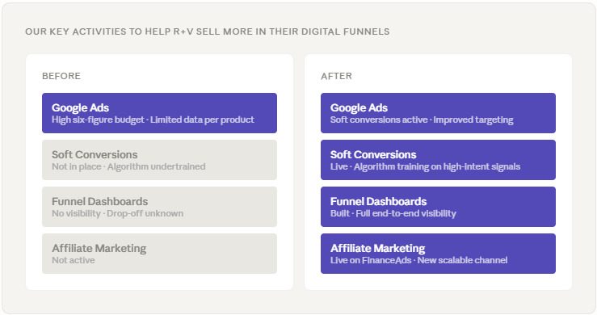Image resolution: width=597 pixels, height=315 pixels.
Task: Select the After Affiliate Marketing card
Action: 438,254
